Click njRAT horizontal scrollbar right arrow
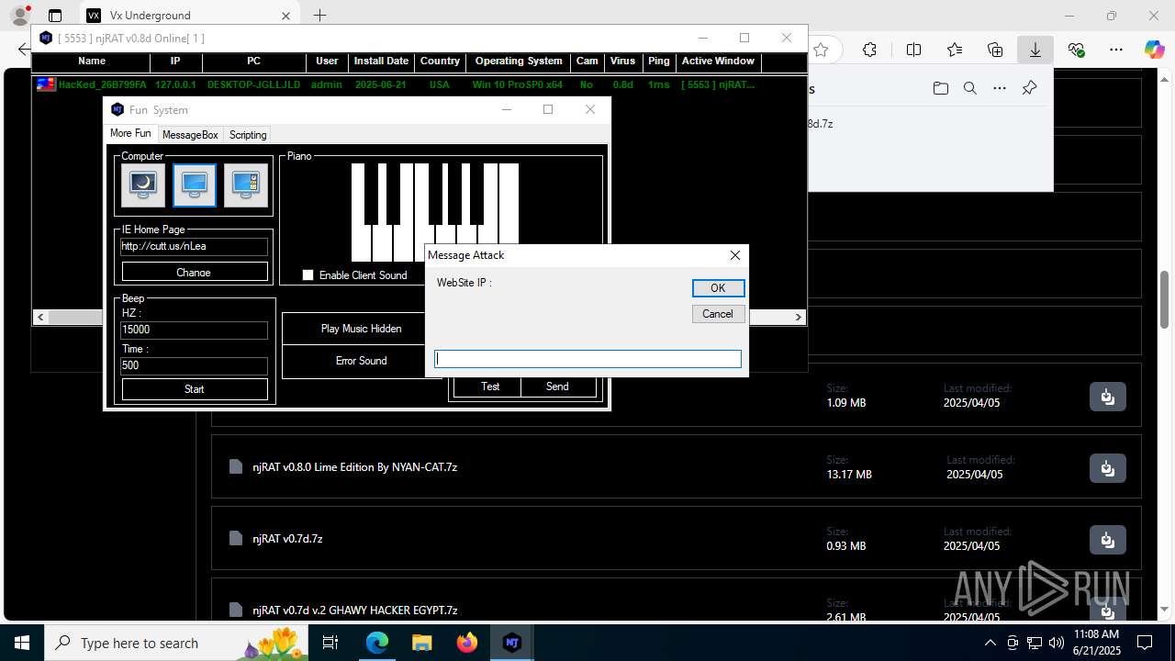The image size is (1175, 661). coord(799,317)
